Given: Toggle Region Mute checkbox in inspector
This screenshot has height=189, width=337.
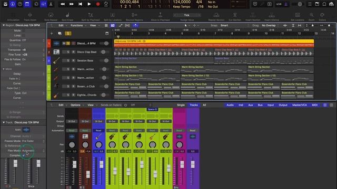Looking at the screenshot, I should coord(23,30).
